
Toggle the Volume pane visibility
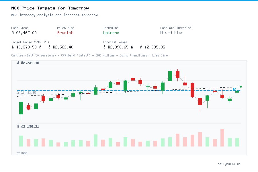[22, 153]
